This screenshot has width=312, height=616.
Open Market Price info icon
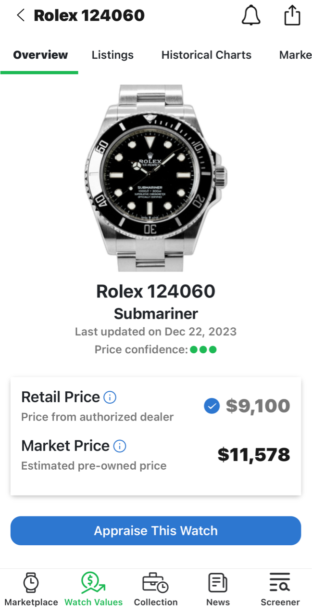[120, 446]
